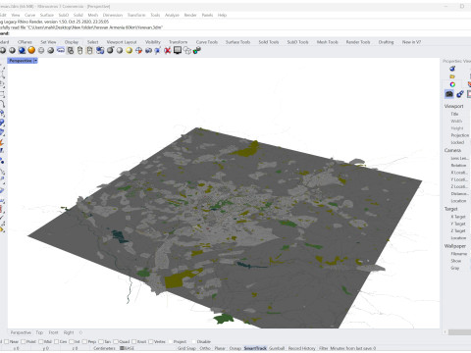Click the blue sphere icon atop Properties panel

(452, 69)
